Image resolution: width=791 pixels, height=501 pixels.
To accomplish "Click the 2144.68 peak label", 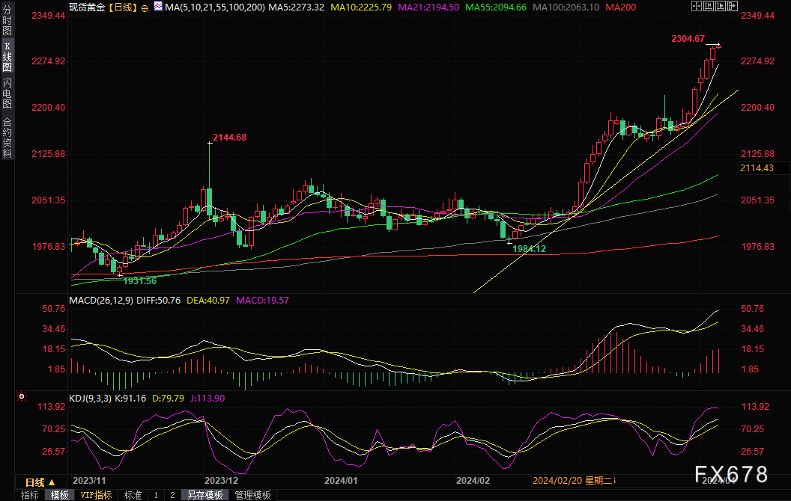I will pos(229,137).
